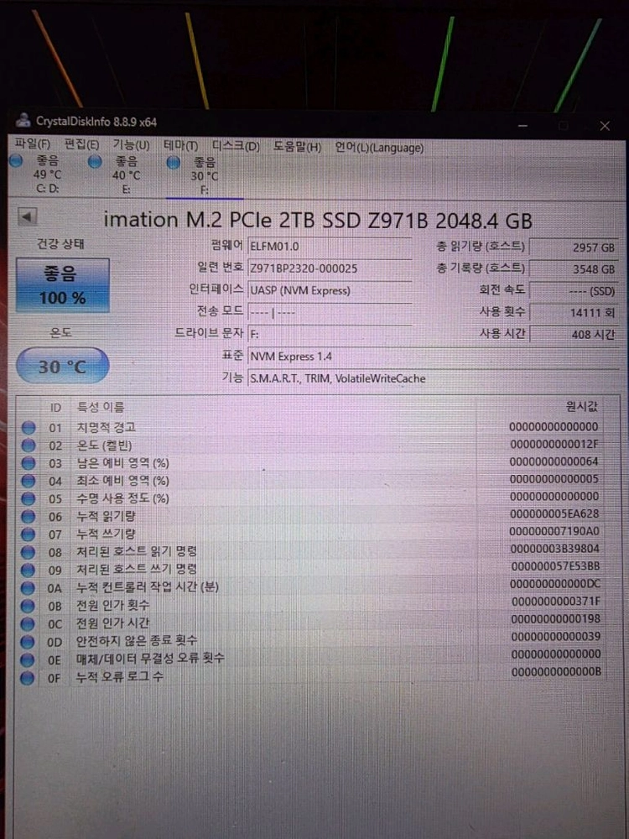Click the power on hours 408 시간

pyautogui.click(x=574, y=335)
